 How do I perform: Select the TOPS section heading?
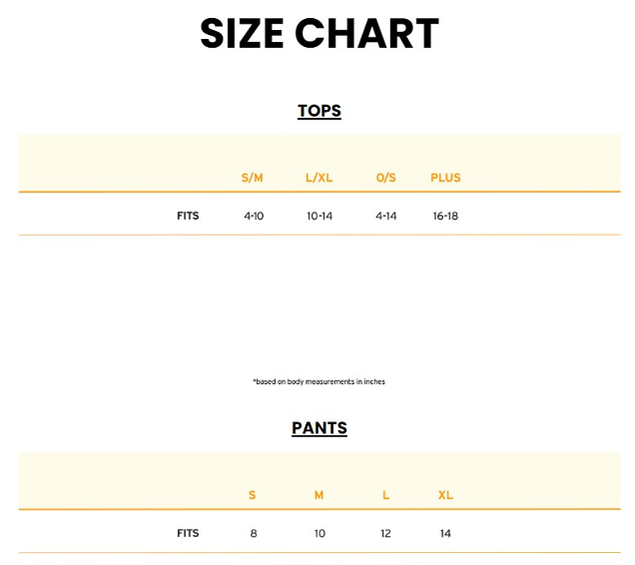click(319, 111)
